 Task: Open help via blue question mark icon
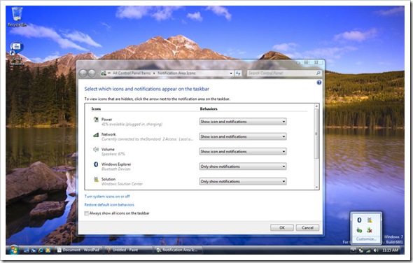pyautogui.click(x=319, y=83)
